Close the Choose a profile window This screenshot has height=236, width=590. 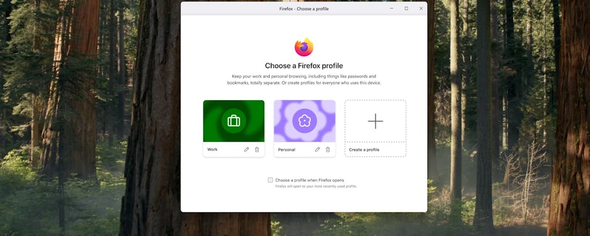point(421,8)
